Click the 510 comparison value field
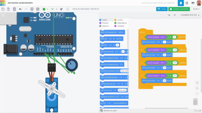 click(x=175, y=76)
